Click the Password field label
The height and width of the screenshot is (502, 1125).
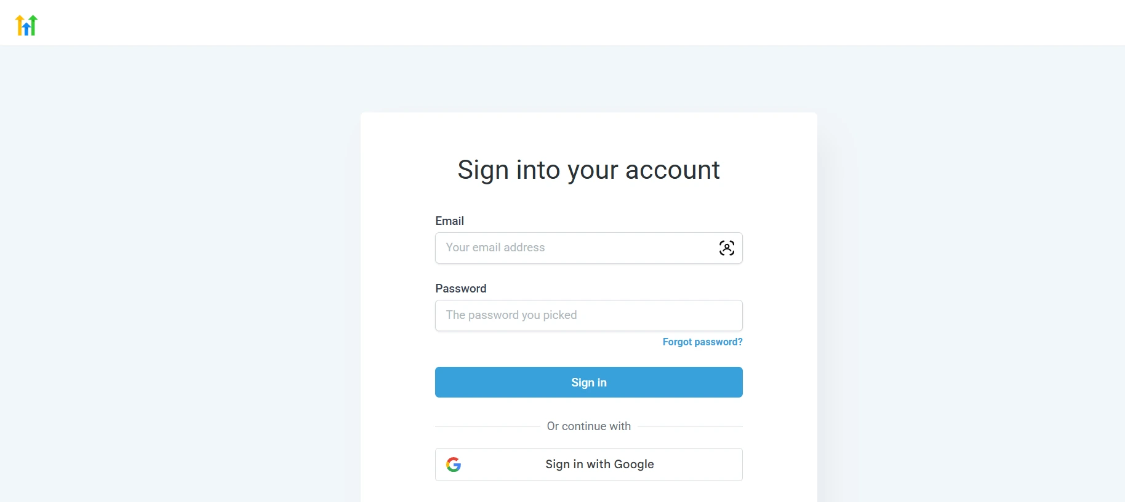coord(461,288)
